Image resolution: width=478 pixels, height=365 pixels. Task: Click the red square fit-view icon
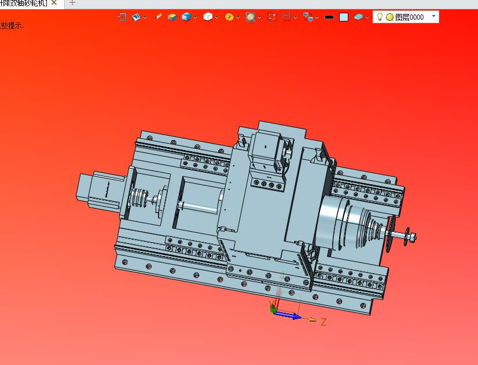point(272,17)
